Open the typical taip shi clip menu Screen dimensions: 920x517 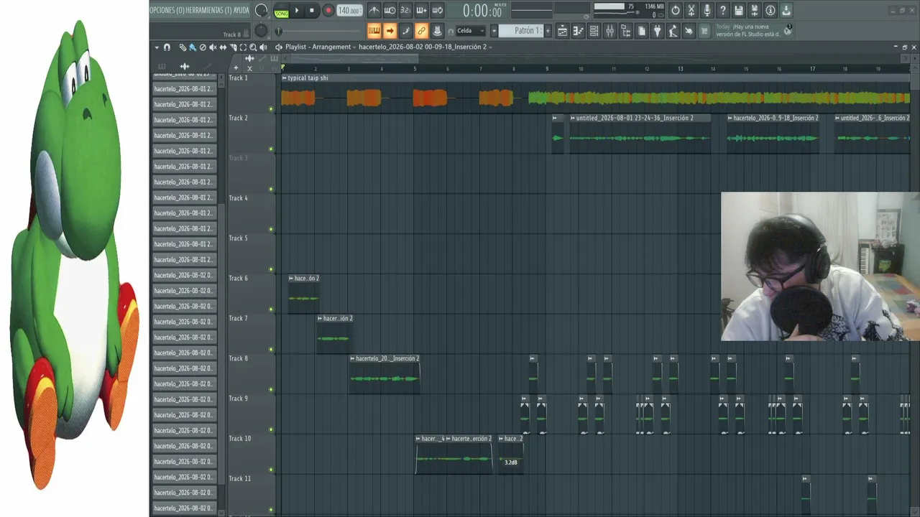pyautogui.click(x=285, y=78)
